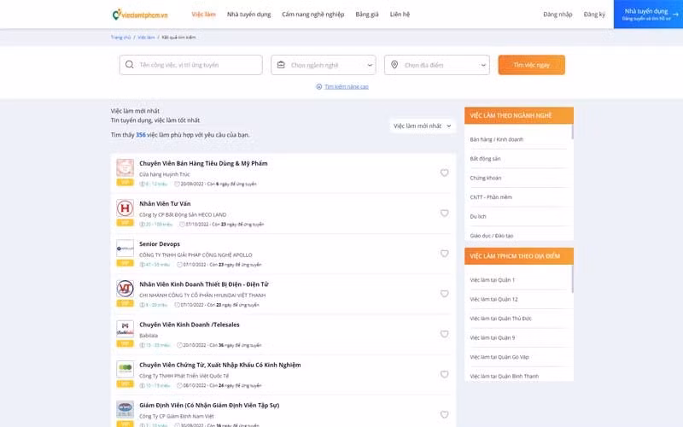Image resolution: width=683 pixels, height=427 pixels.
Task: Select Chứng khoán category
Action: click(x=486, y=178)
